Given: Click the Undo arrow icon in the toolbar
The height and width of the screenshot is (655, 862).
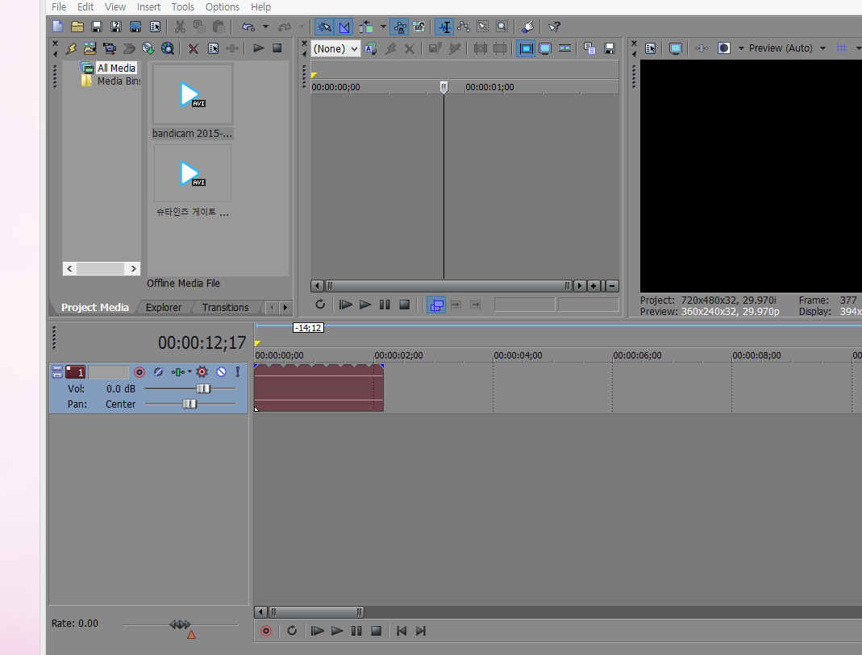Looking at the screenshot, I should tap(248, 27).
